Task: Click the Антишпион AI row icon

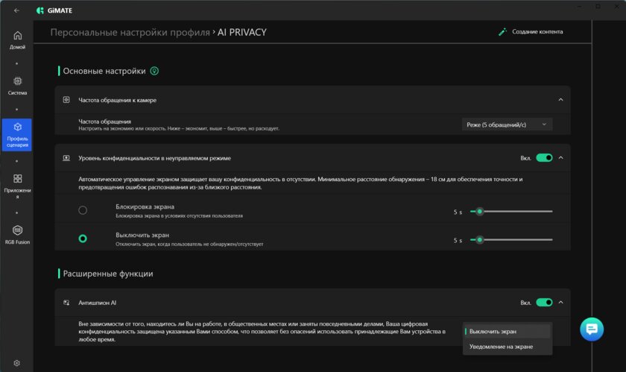Action: coord(66,303)
